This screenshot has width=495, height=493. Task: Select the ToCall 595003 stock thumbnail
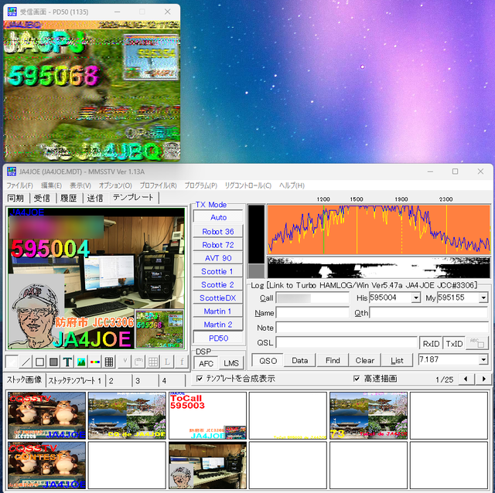(x=207, y=416)
